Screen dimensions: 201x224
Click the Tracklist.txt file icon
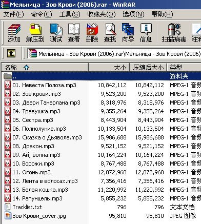coord(8,207)
